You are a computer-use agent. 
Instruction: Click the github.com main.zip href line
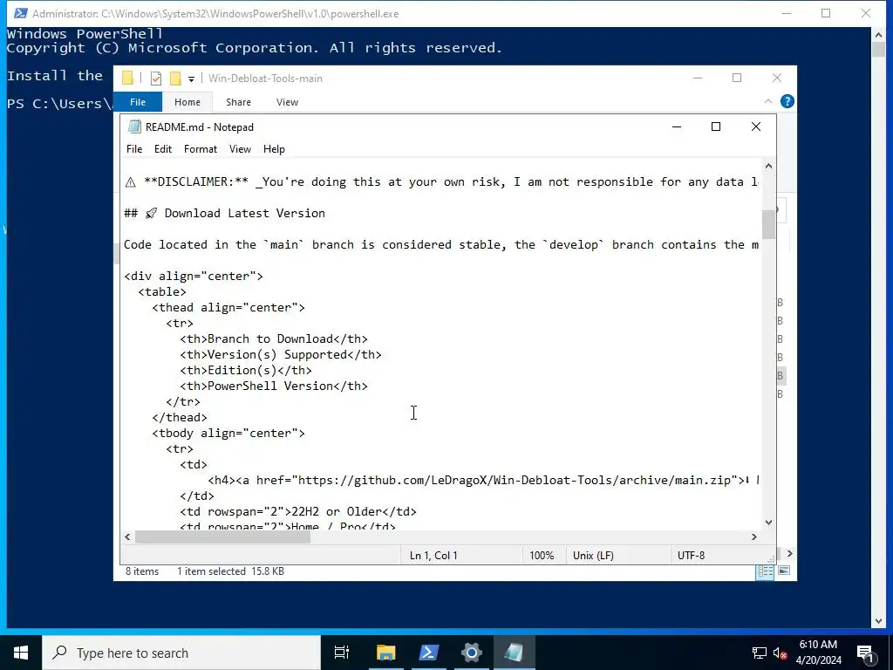click(483, 480)
